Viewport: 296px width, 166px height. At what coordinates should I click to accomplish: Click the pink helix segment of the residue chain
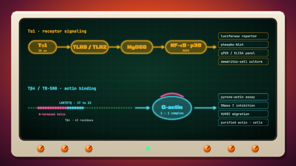52,108
